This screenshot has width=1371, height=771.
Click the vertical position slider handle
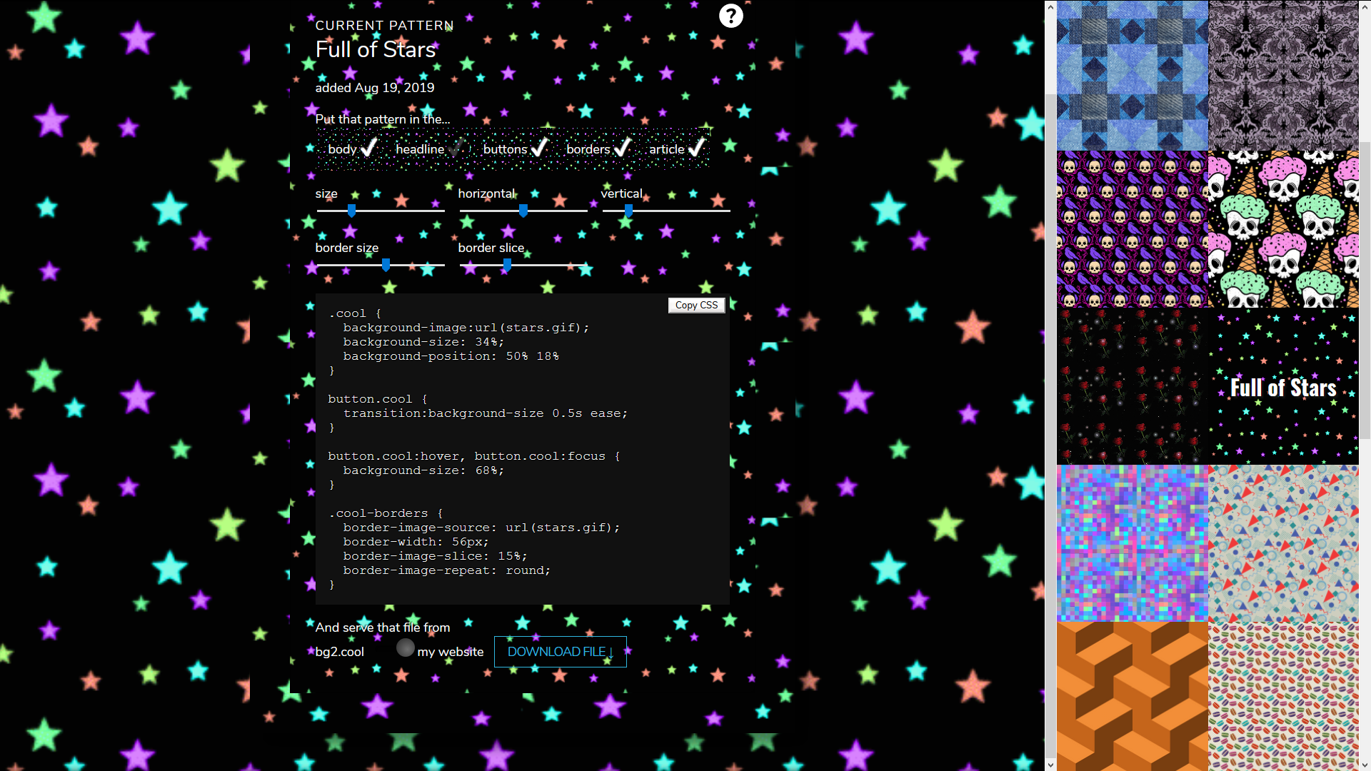628,211
